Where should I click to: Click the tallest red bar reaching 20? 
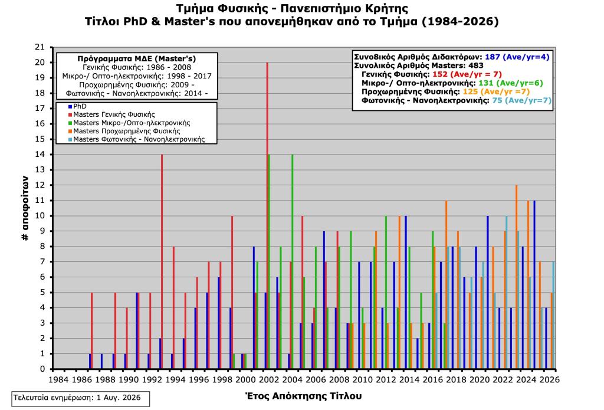point(267,216)
